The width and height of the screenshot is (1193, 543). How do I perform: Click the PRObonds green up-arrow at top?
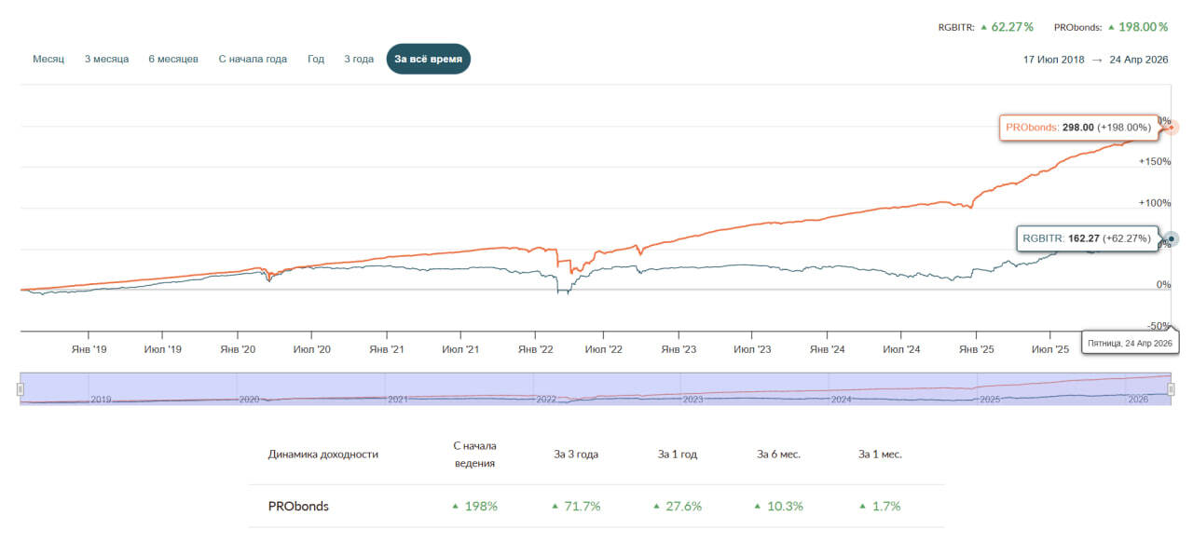point(1110,27)
